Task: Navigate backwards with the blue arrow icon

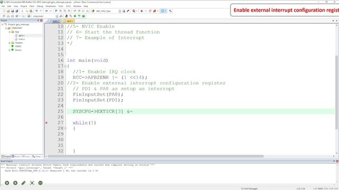Action: (46, 11)
